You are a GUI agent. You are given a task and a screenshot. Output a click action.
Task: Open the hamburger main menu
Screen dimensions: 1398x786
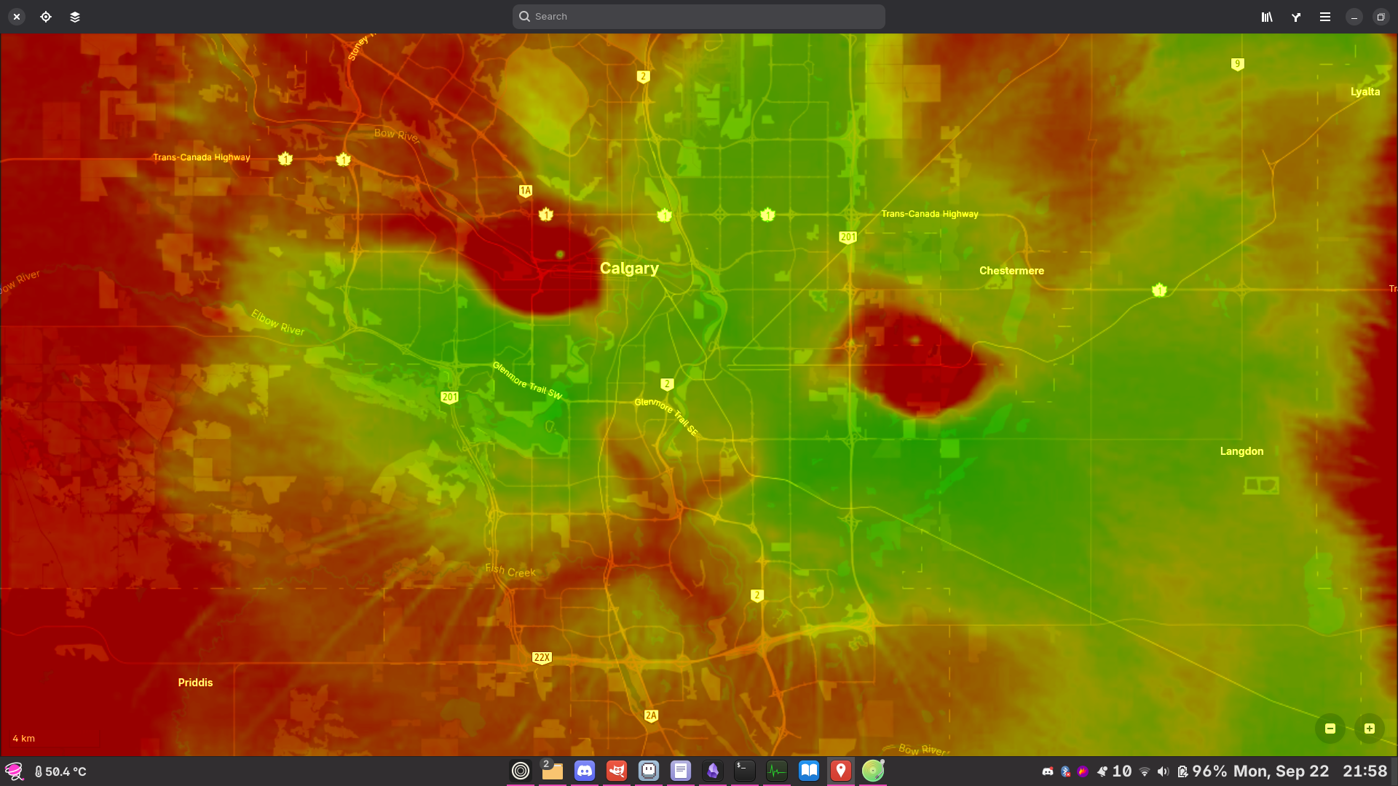tap(1325, 17)
